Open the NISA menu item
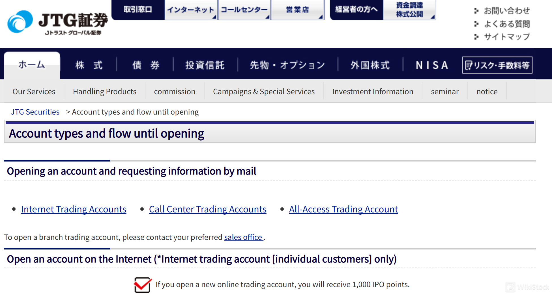Viewport: 552px width, 297px height. click(x=431, y=65)
